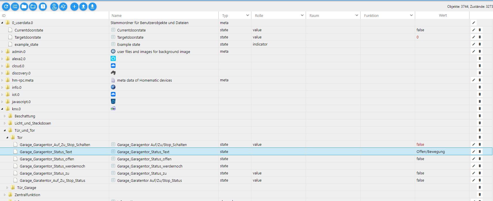The width and height of the screenshot is (493, 201).
Task: Delete Garage_Garatentor_Auf_Zu_Stop_Status row
Action: pos(480,180)
